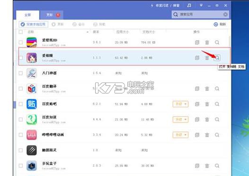Click backup icon in 百度知道 row
The height and width of the screenshot is (176, 249).
click(x=197, y=120)
